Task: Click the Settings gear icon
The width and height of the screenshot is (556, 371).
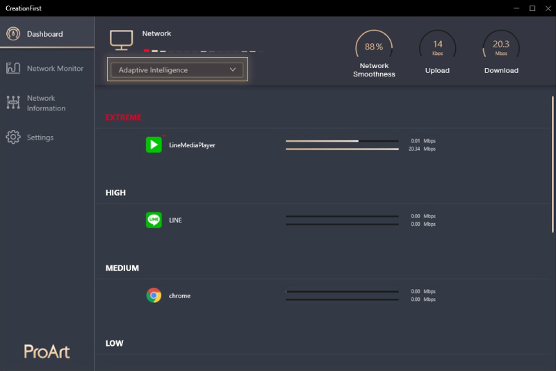Action: click(x=13, y=137)
